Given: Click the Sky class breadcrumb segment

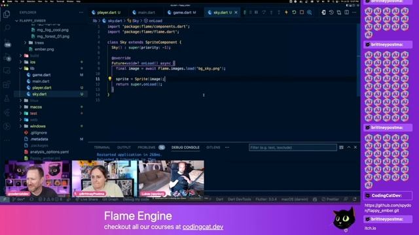Looking at the screenshot, I should click(136, 20).
